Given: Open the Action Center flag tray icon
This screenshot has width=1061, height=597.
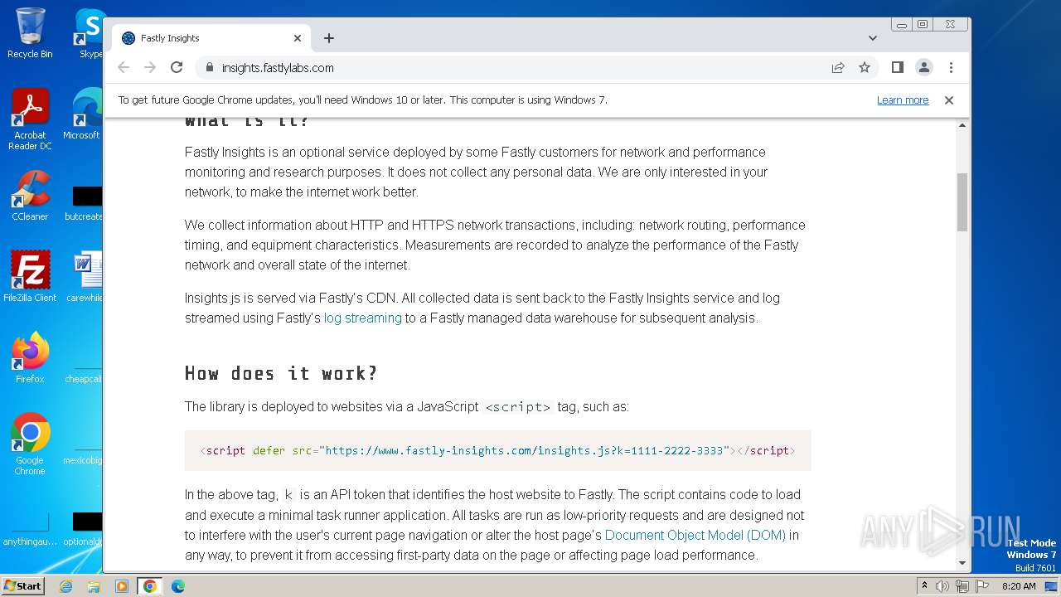Looking at the screenshot, I should [982, 586].
